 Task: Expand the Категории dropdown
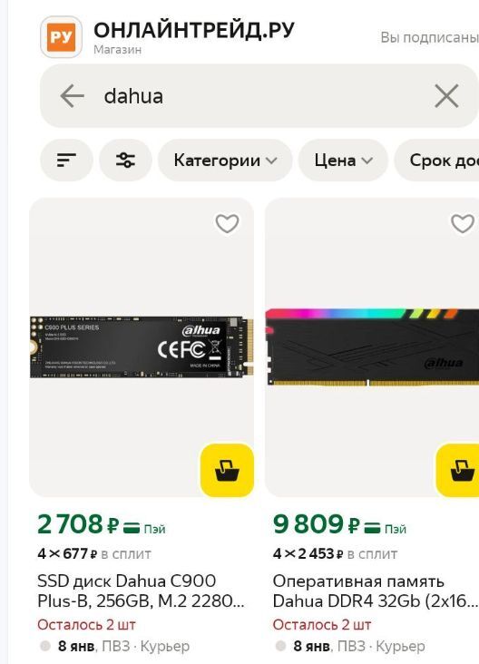tap(225, 161)
